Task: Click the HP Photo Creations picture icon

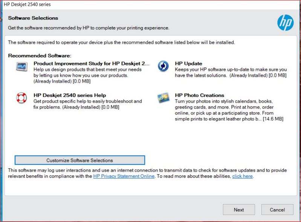Action: (x=163, y=97)
